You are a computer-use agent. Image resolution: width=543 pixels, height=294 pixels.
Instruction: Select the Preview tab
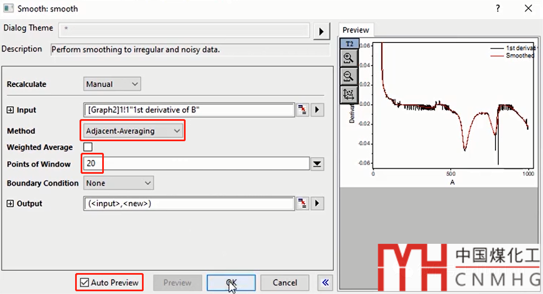coord(356,30)
